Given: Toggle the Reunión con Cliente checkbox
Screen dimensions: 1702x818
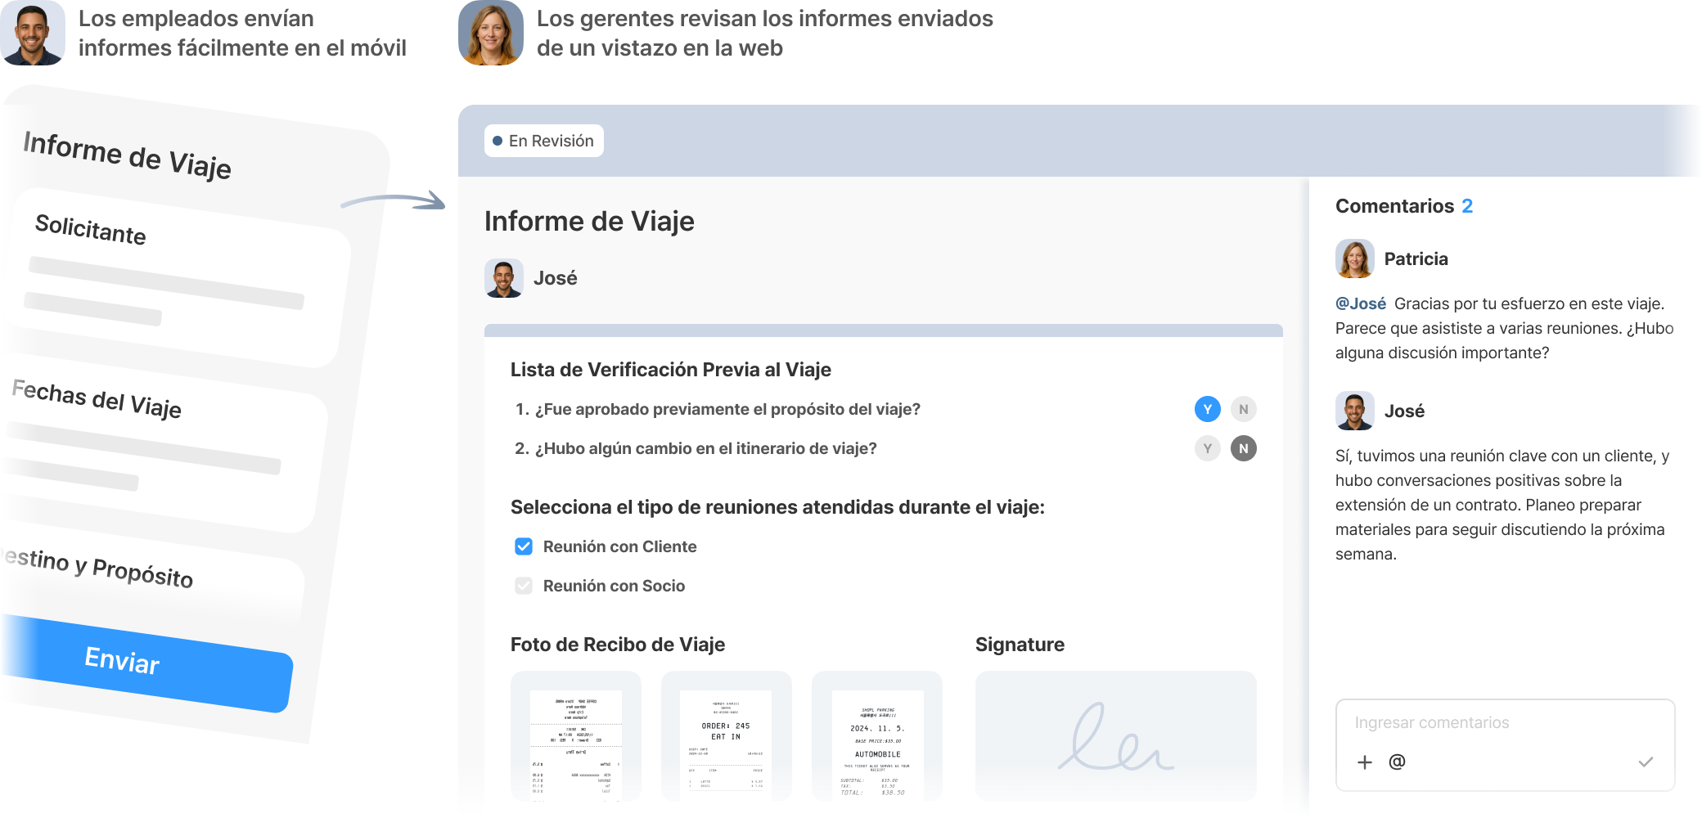Looking at the screenshot, I should (x=524, y=546).
